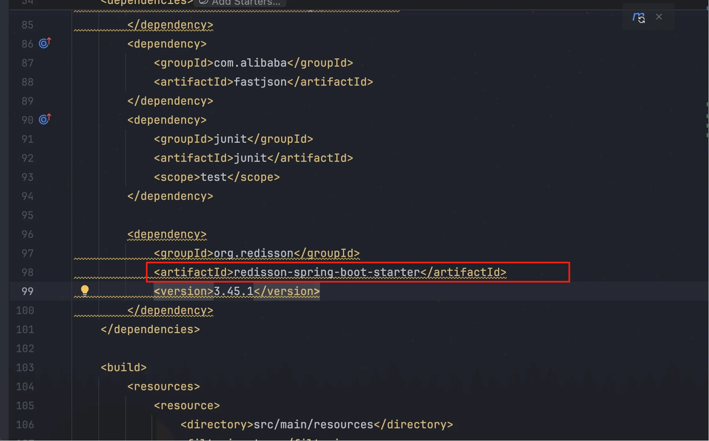Close the Maven reload floating popup
The height and width of the screenshot is (441, 709).
[659, 17]
